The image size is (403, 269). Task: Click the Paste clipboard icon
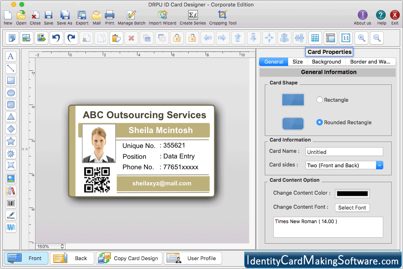click(116, 38)
